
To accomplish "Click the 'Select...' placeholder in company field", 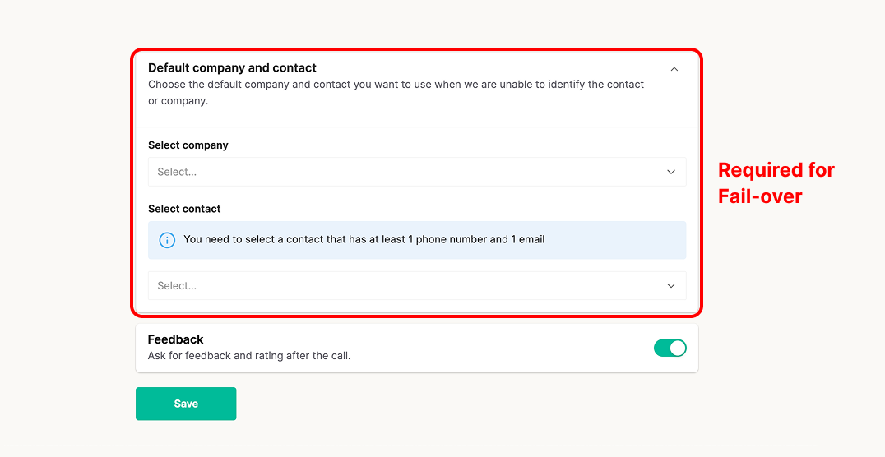I will point(177,172).
